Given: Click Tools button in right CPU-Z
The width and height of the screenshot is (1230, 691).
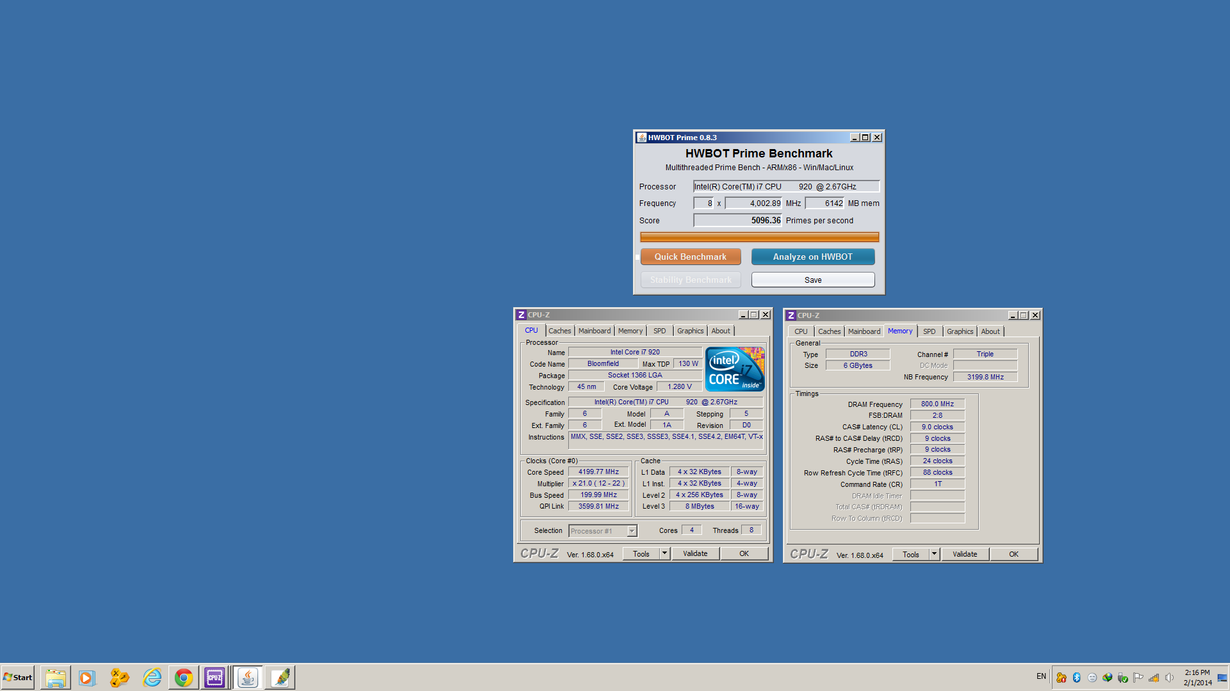Looking at the screenshot, I should [911, 554].
